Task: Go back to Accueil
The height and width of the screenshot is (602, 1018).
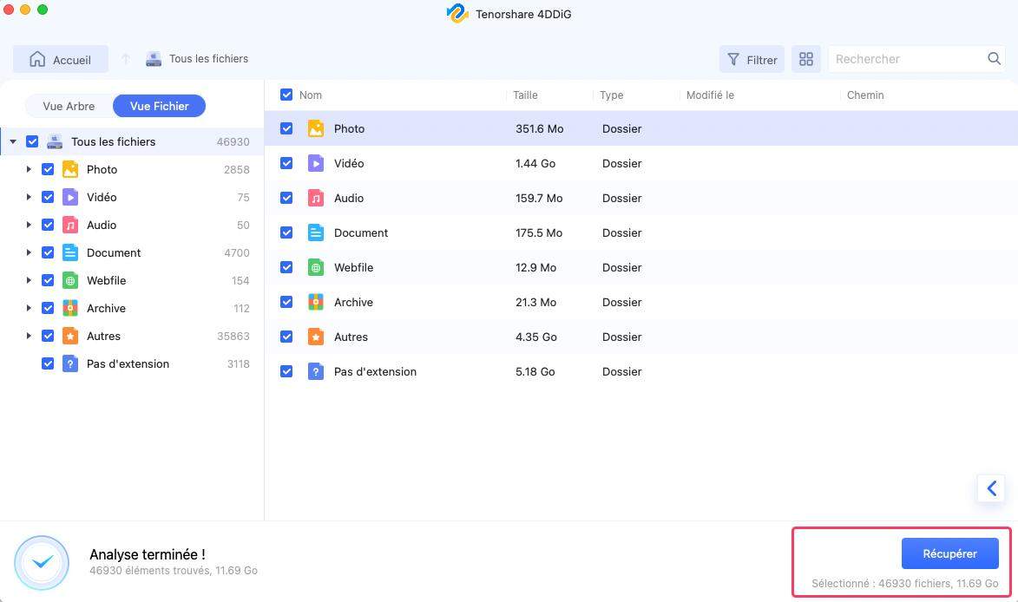Action: point(61,59)
